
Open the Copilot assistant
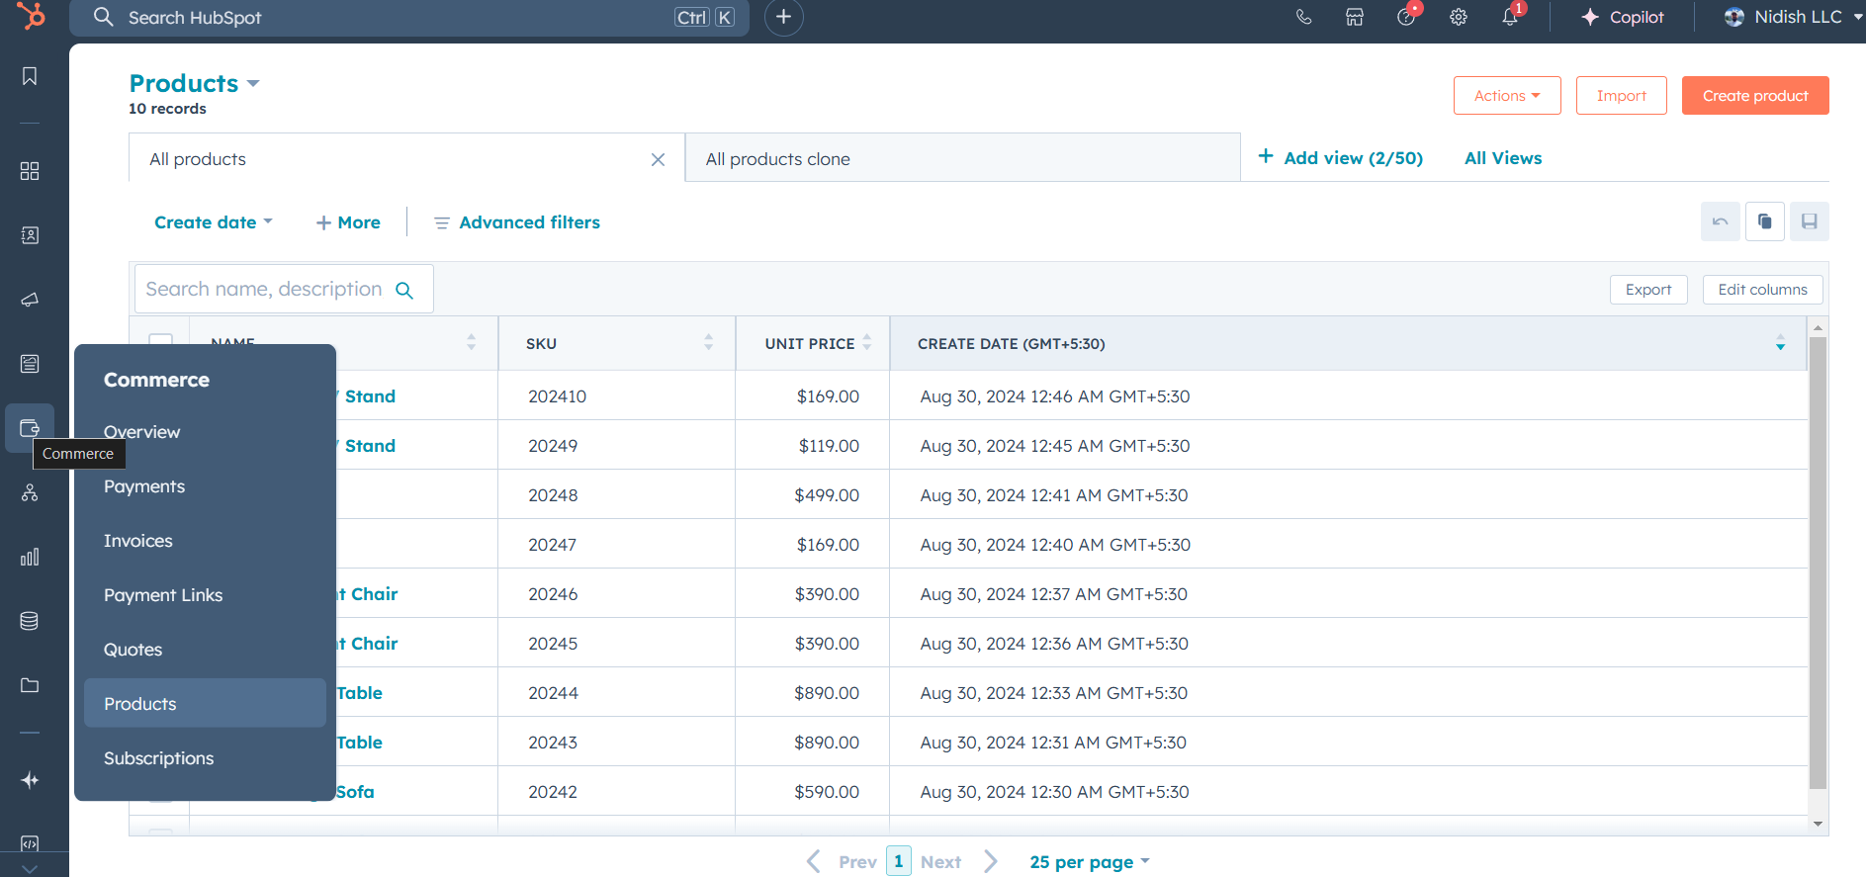(1623, 17)
